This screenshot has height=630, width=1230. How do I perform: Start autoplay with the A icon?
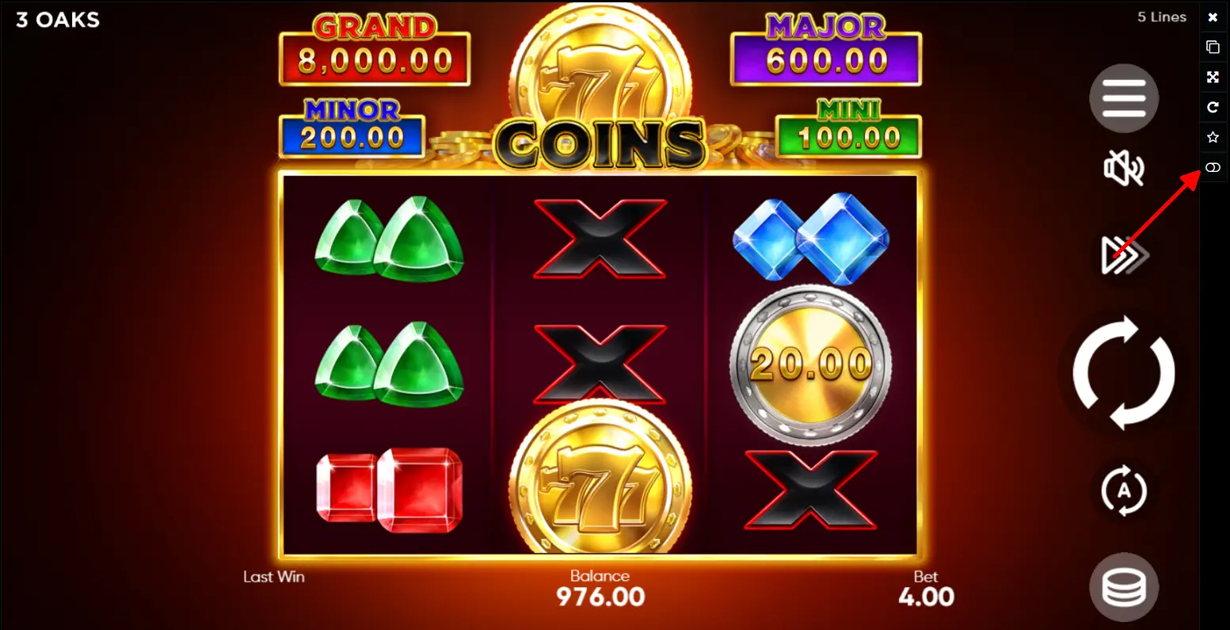1124,491
